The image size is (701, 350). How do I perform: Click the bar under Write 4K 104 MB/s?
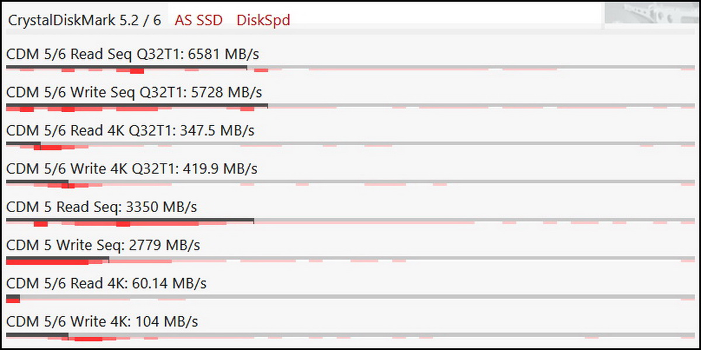tap(37, 335)
